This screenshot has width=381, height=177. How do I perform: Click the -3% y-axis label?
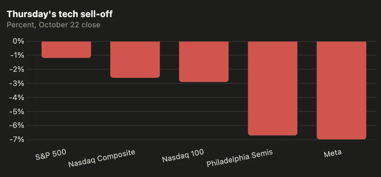click(x=17, y=83)
